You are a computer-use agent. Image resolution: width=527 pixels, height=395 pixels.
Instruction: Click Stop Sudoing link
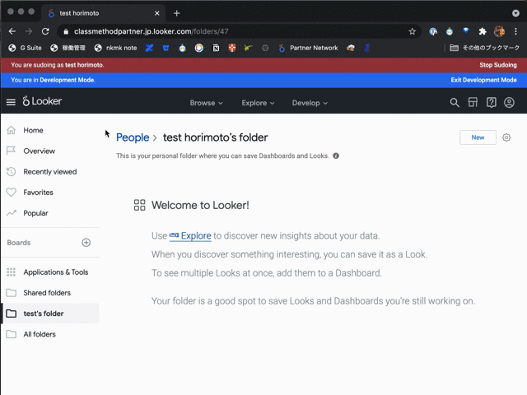pyautogui.click(x=497, y=65)
